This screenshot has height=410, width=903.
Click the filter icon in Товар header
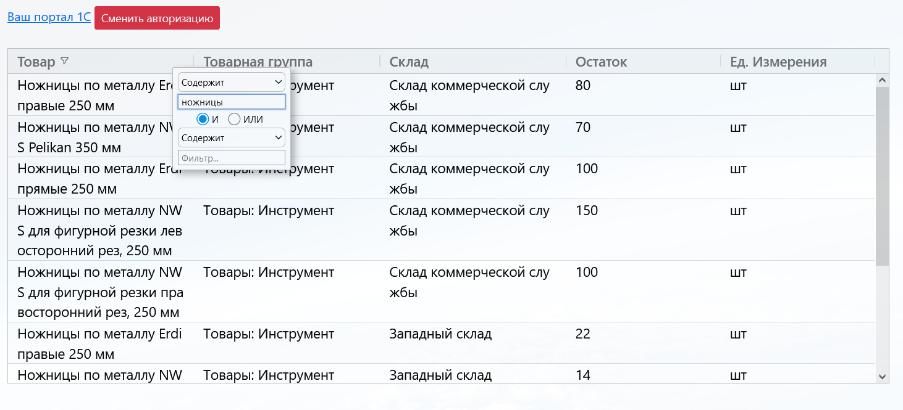(64, 62)
